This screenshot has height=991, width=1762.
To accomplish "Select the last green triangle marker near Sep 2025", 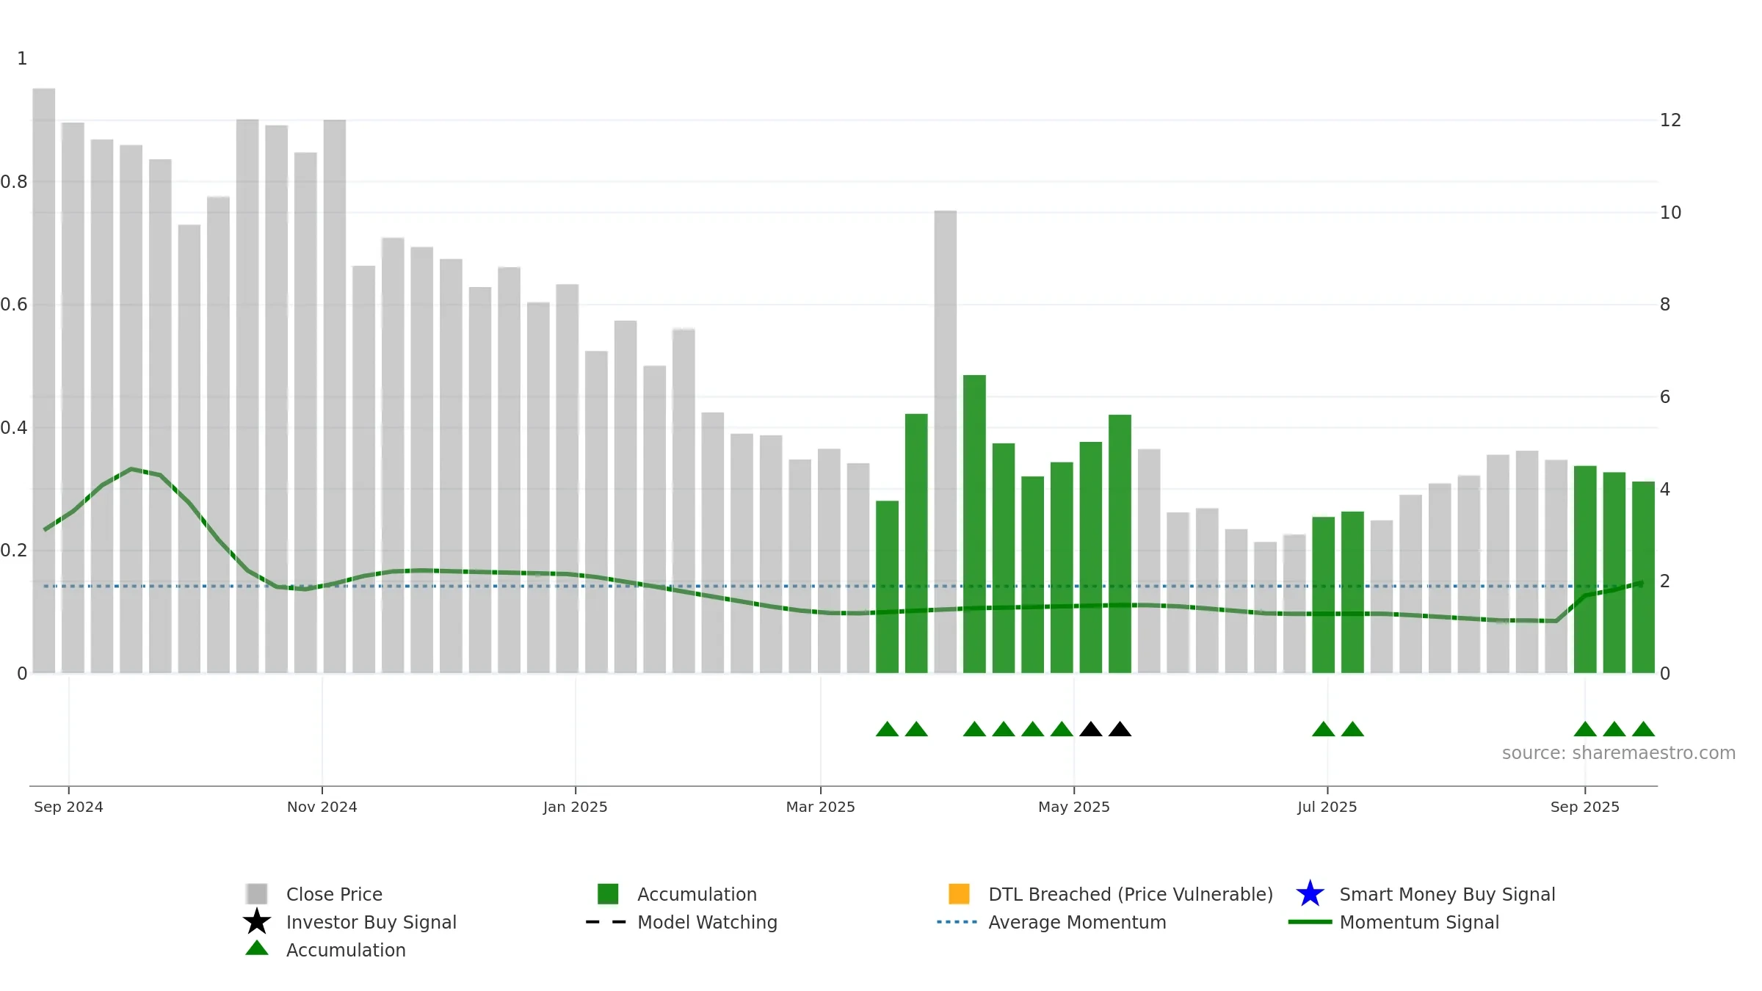I will (x=1643, y=729).
